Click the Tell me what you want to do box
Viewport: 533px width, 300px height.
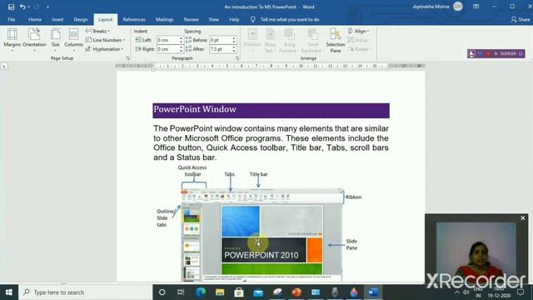coord(285,19)
